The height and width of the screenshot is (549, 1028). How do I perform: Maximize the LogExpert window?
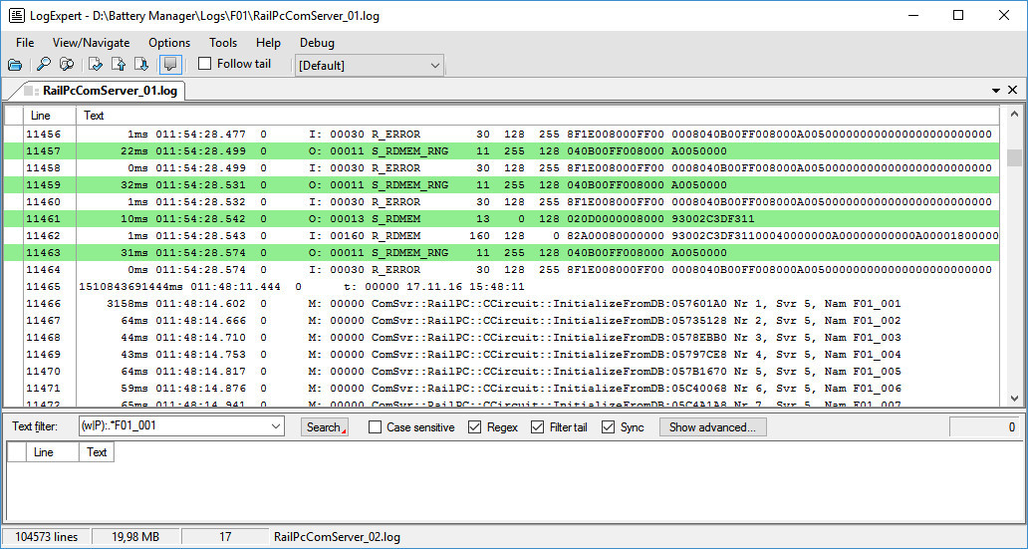coord(958,16)
